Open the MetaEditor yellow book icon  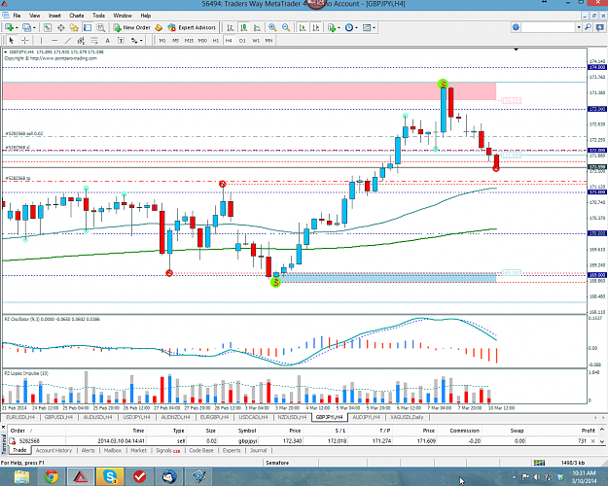pos(159,27)
